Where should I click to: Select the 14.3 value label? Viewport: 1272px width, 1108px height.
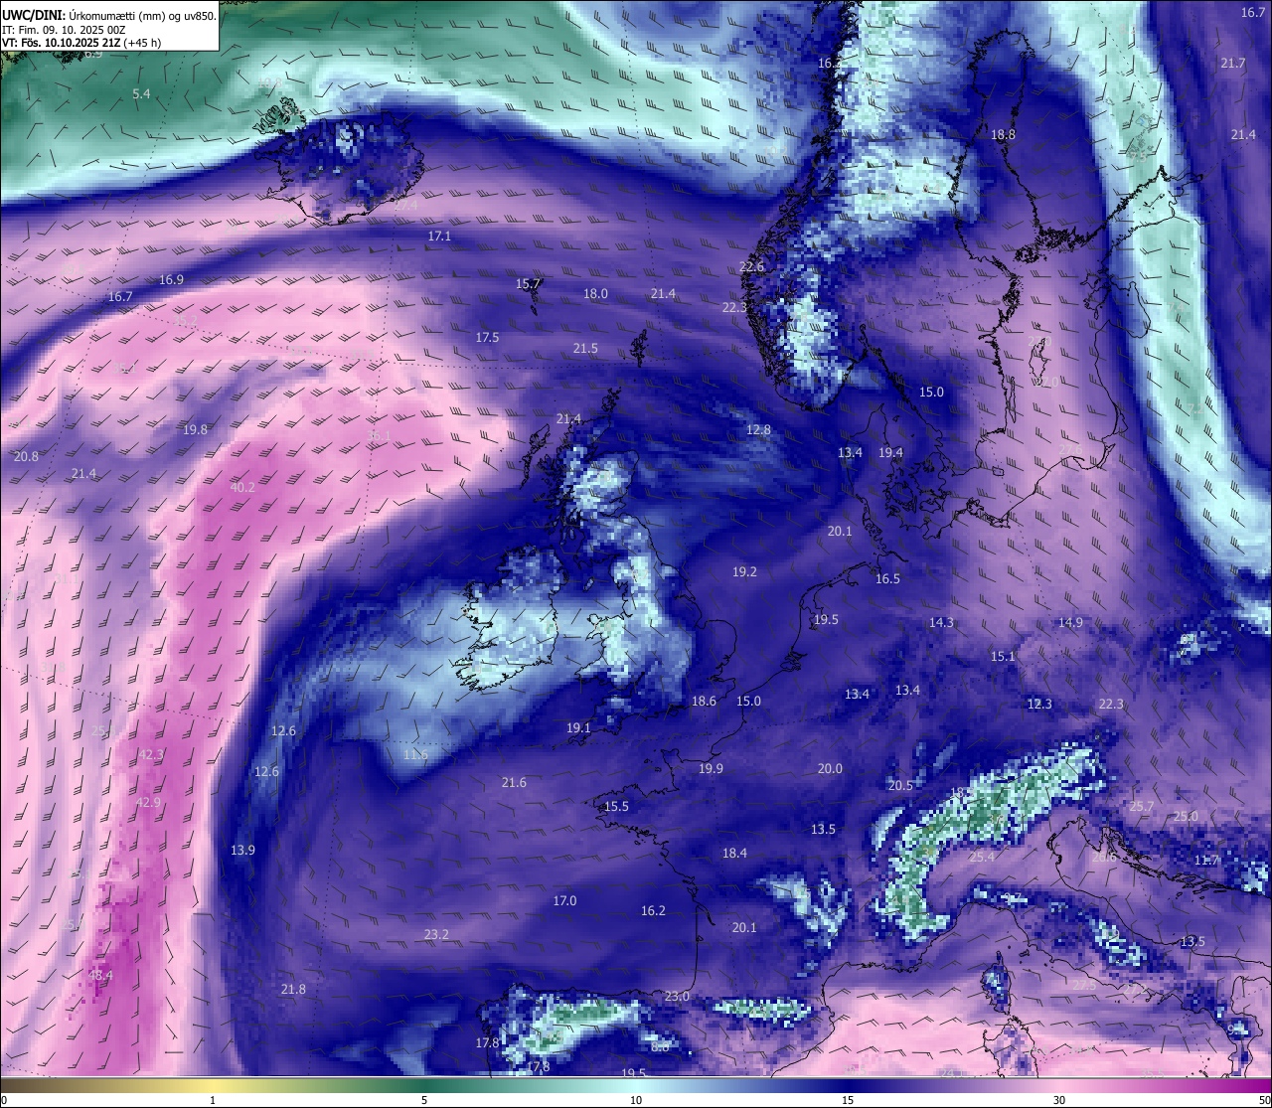(941, 622)
